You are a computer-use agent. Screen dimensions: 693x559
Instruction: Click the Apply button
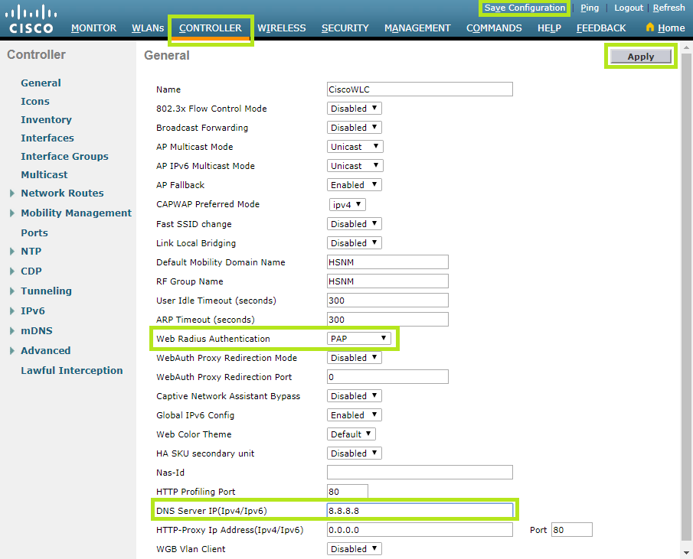641,57
